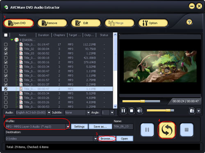Minimize the AVCWare window

pyautogui.click(x=192, y=6)
